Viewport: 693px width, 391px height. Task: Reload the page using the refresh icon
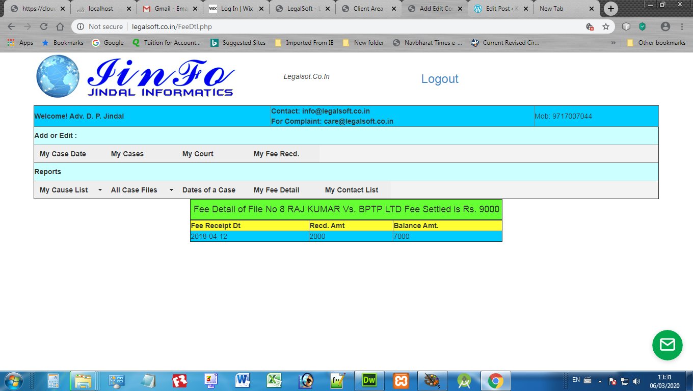[43, 26]
